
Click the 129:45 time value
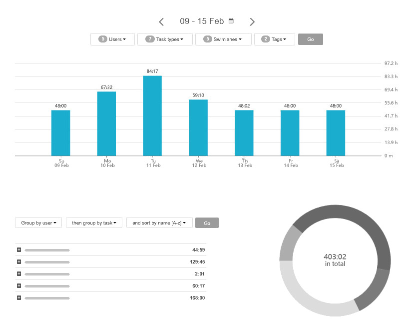point(197,262)
